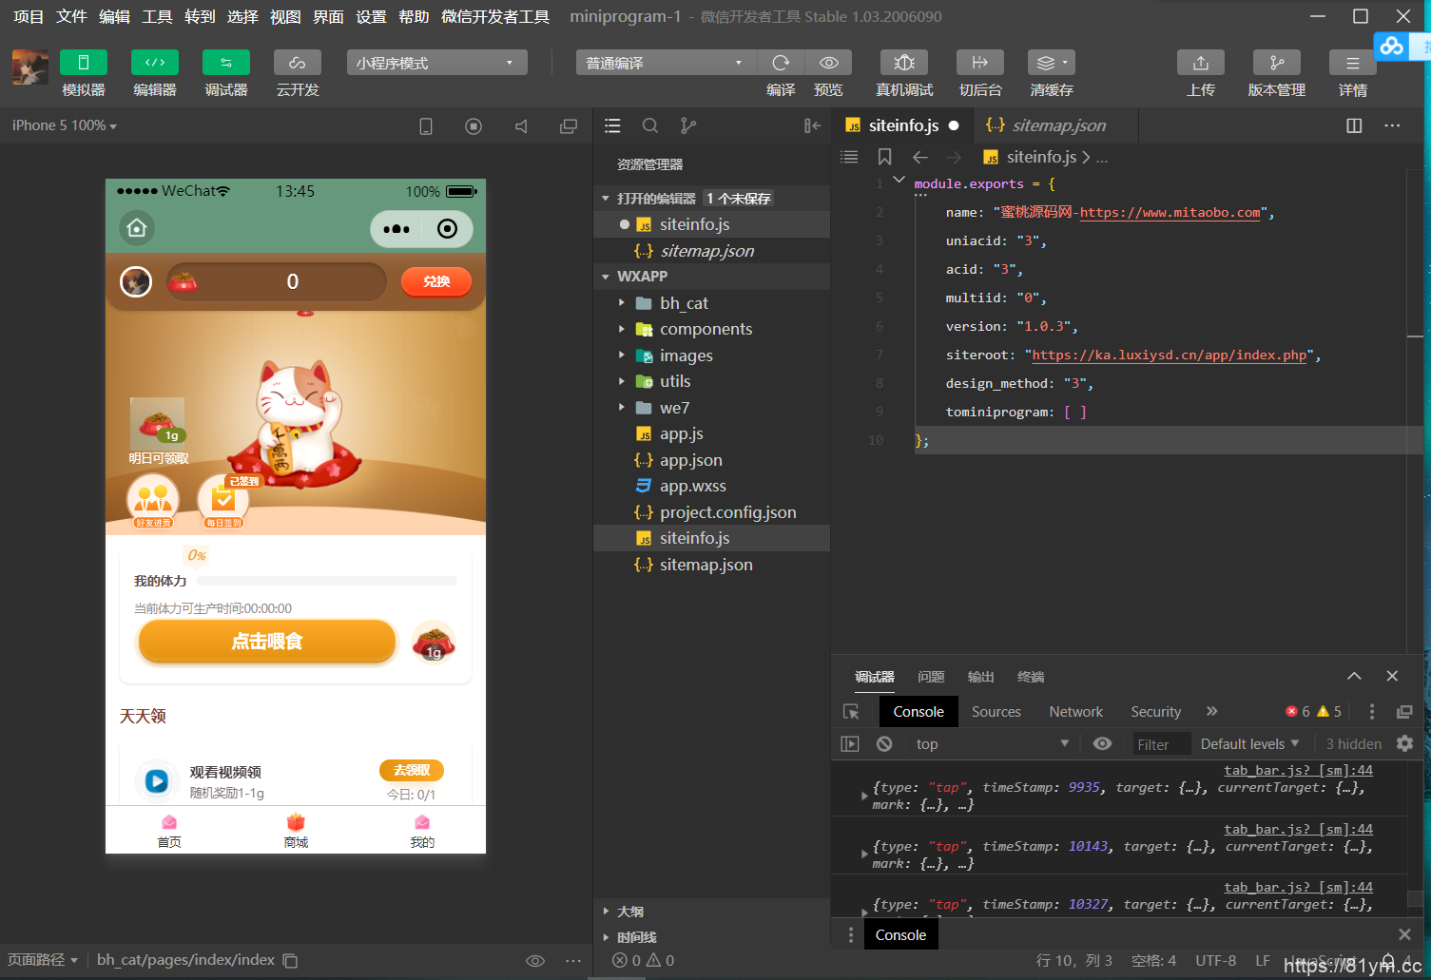The width and height of the screenshot is (1431, 980).
Task: Open the mini program mode dropdown
Action: pyautogui.click(x=436, y=63)
